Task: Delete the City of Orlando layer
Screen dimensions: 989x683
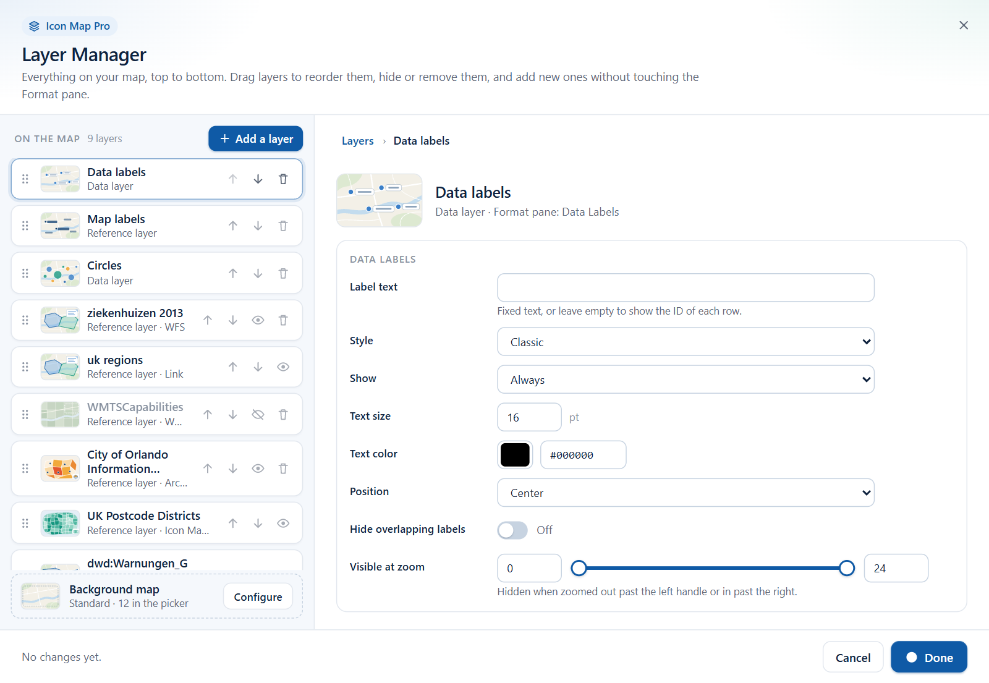Action: coord(283,469)
